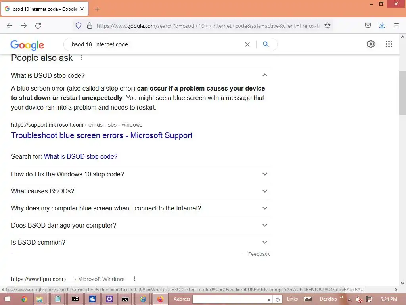Click the taskbar Address input field
Image resolution: width=406 pixels, height=305 pixels.
tap(230, 299)
